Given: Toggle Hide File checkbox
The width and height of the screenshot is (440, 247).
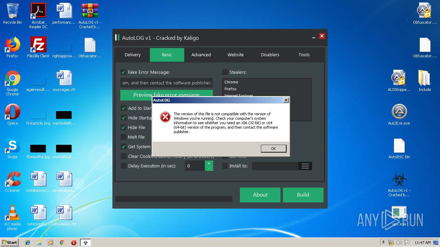Looking at the screenshot, I should tap(123, 127).
